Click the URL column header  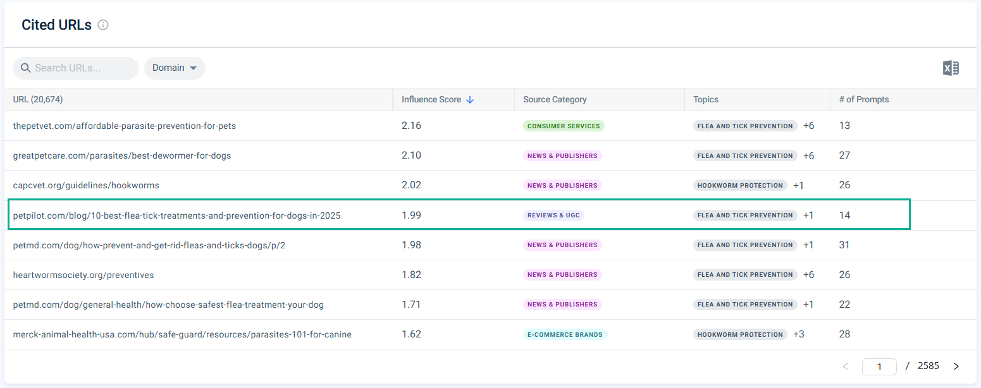pyautogui.click(x=38, y=99)
